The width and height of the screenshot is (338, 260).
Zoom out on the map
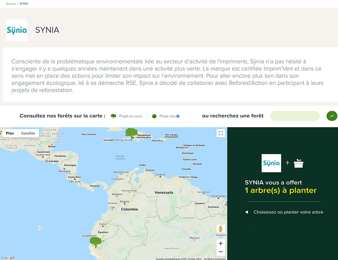coord(221,252)
